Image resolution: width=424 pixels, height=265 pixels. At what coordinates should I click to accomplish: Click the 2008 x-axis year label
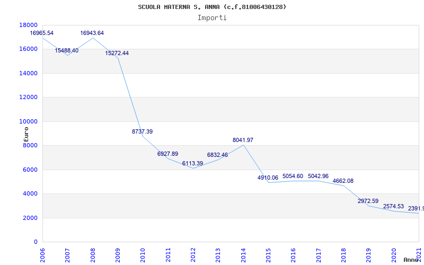click(93, 254)
